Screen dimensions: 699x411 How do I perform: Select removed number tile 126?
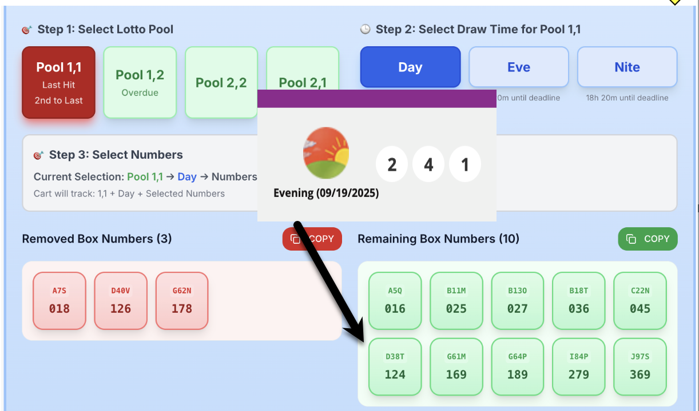coord(121,301)
